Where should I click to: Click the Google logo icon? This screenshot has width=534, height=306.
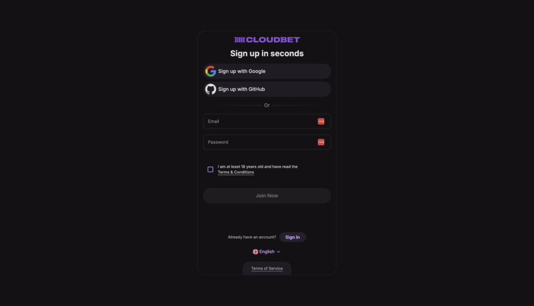pyautogui.click(x=211, y=71)
